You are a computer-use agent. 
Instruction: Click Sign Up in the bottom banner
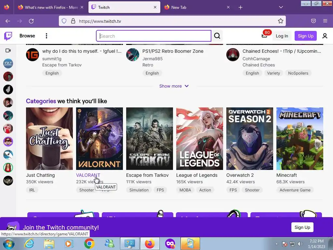[x=302, y=227]
